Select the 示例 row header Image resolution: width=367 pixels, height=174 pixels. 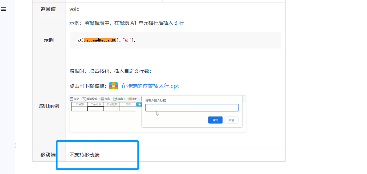[49, 40]
